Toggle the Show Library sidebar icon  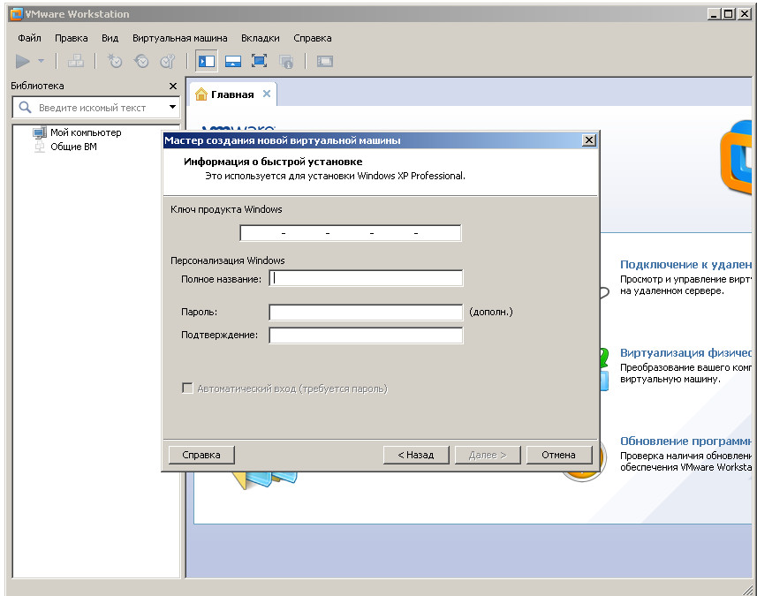point(207,61)
